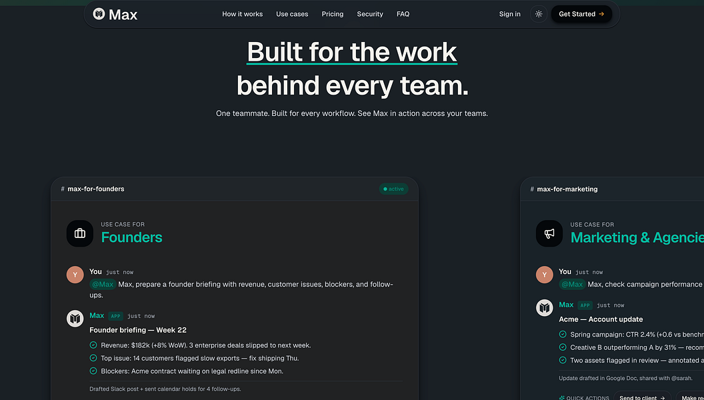Click the APP badge in founders card
704x400 pixels.
tap(116, 316)
